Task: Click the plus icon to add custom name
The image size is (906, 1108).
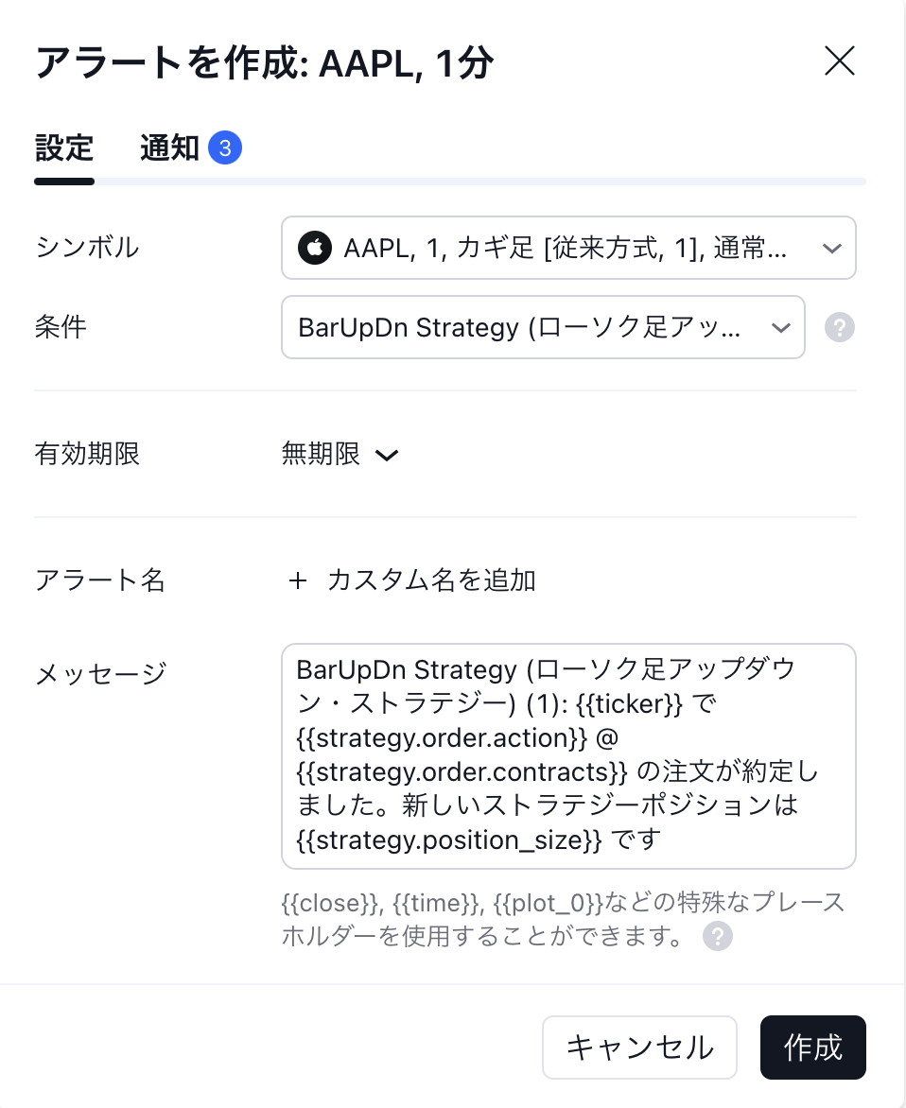Action: pos(298,580)
